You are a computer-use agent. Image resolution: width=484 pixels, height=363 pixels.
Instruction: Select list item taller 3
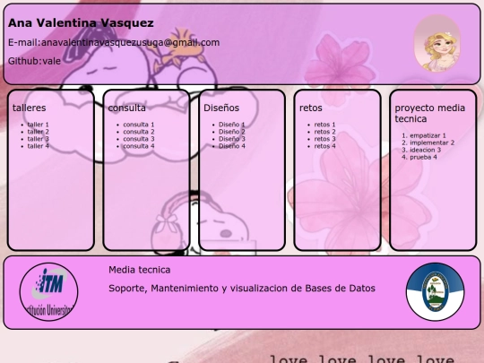pos(39,139)
